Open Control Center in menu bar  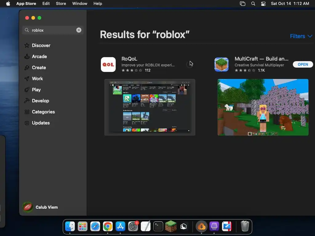coord(263,4)
